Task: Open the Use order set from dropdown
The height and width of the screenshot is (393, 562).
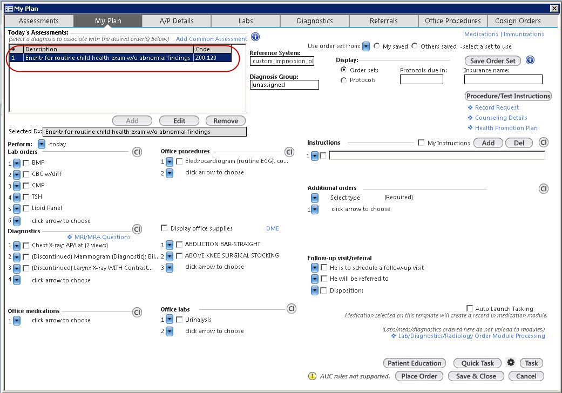Action: (x=366, y=46)
